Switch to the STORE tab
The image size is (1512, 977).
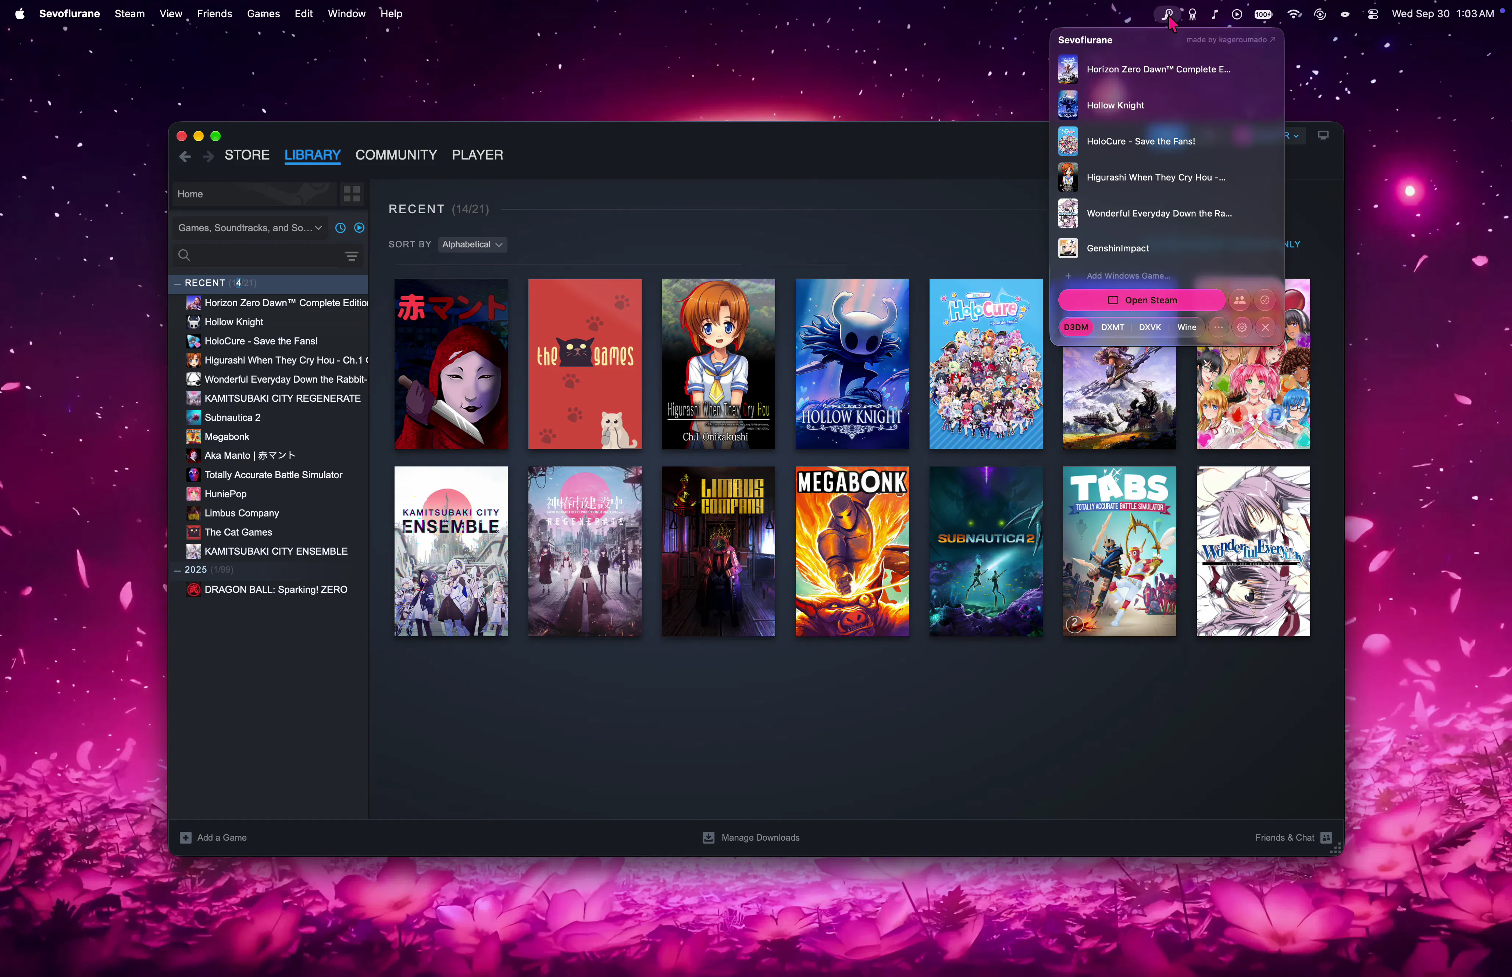(x=247, y=155)
